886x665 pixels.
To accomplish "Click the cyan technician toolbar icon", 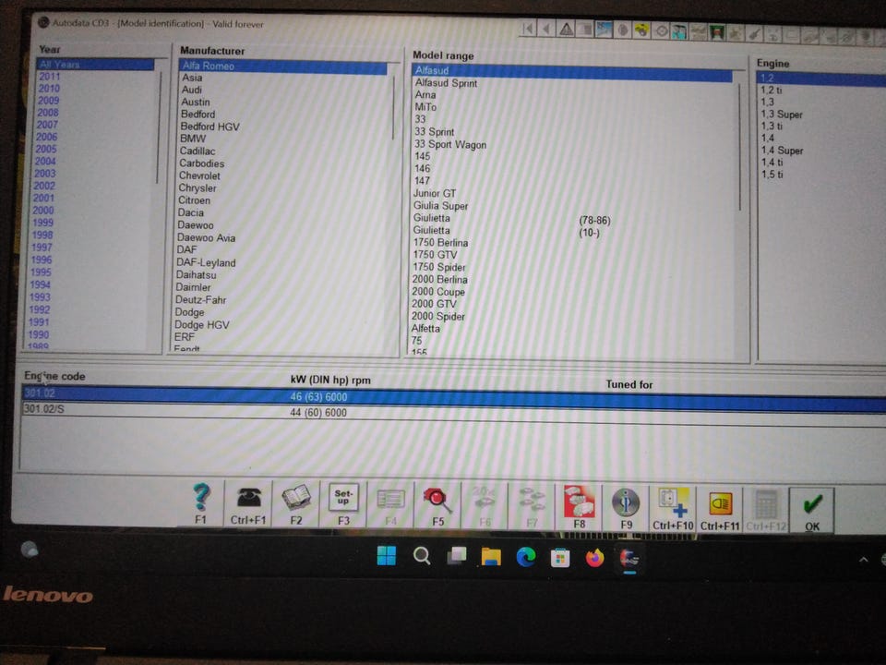I will pos(679,31).
